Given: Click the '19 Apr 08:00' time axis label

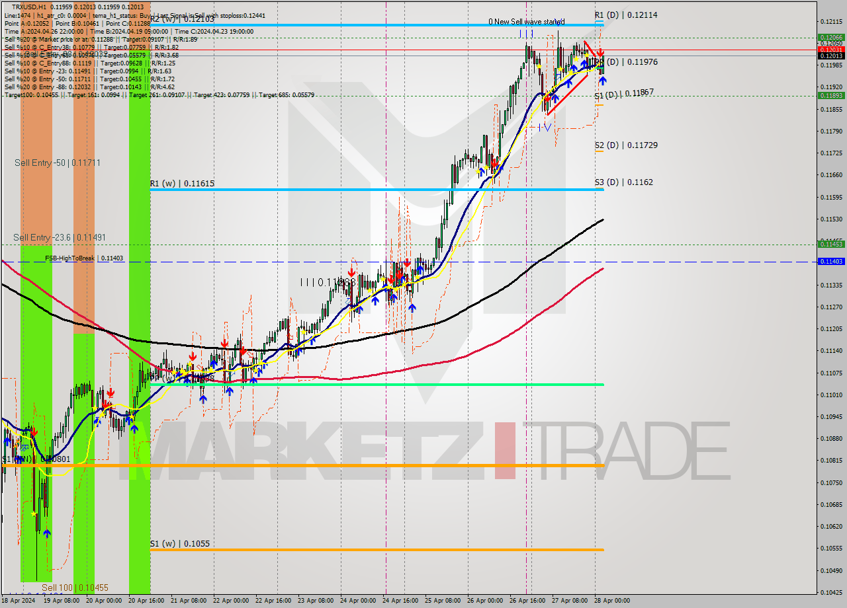Looking at the screenshot, I should [x=60, y=601].
